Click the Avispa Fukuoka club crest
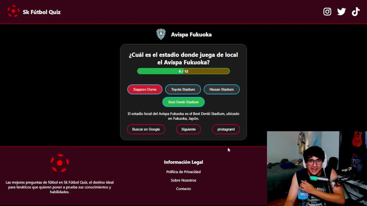The height and width of the screenshot is (206, 367). coord(161,34)
